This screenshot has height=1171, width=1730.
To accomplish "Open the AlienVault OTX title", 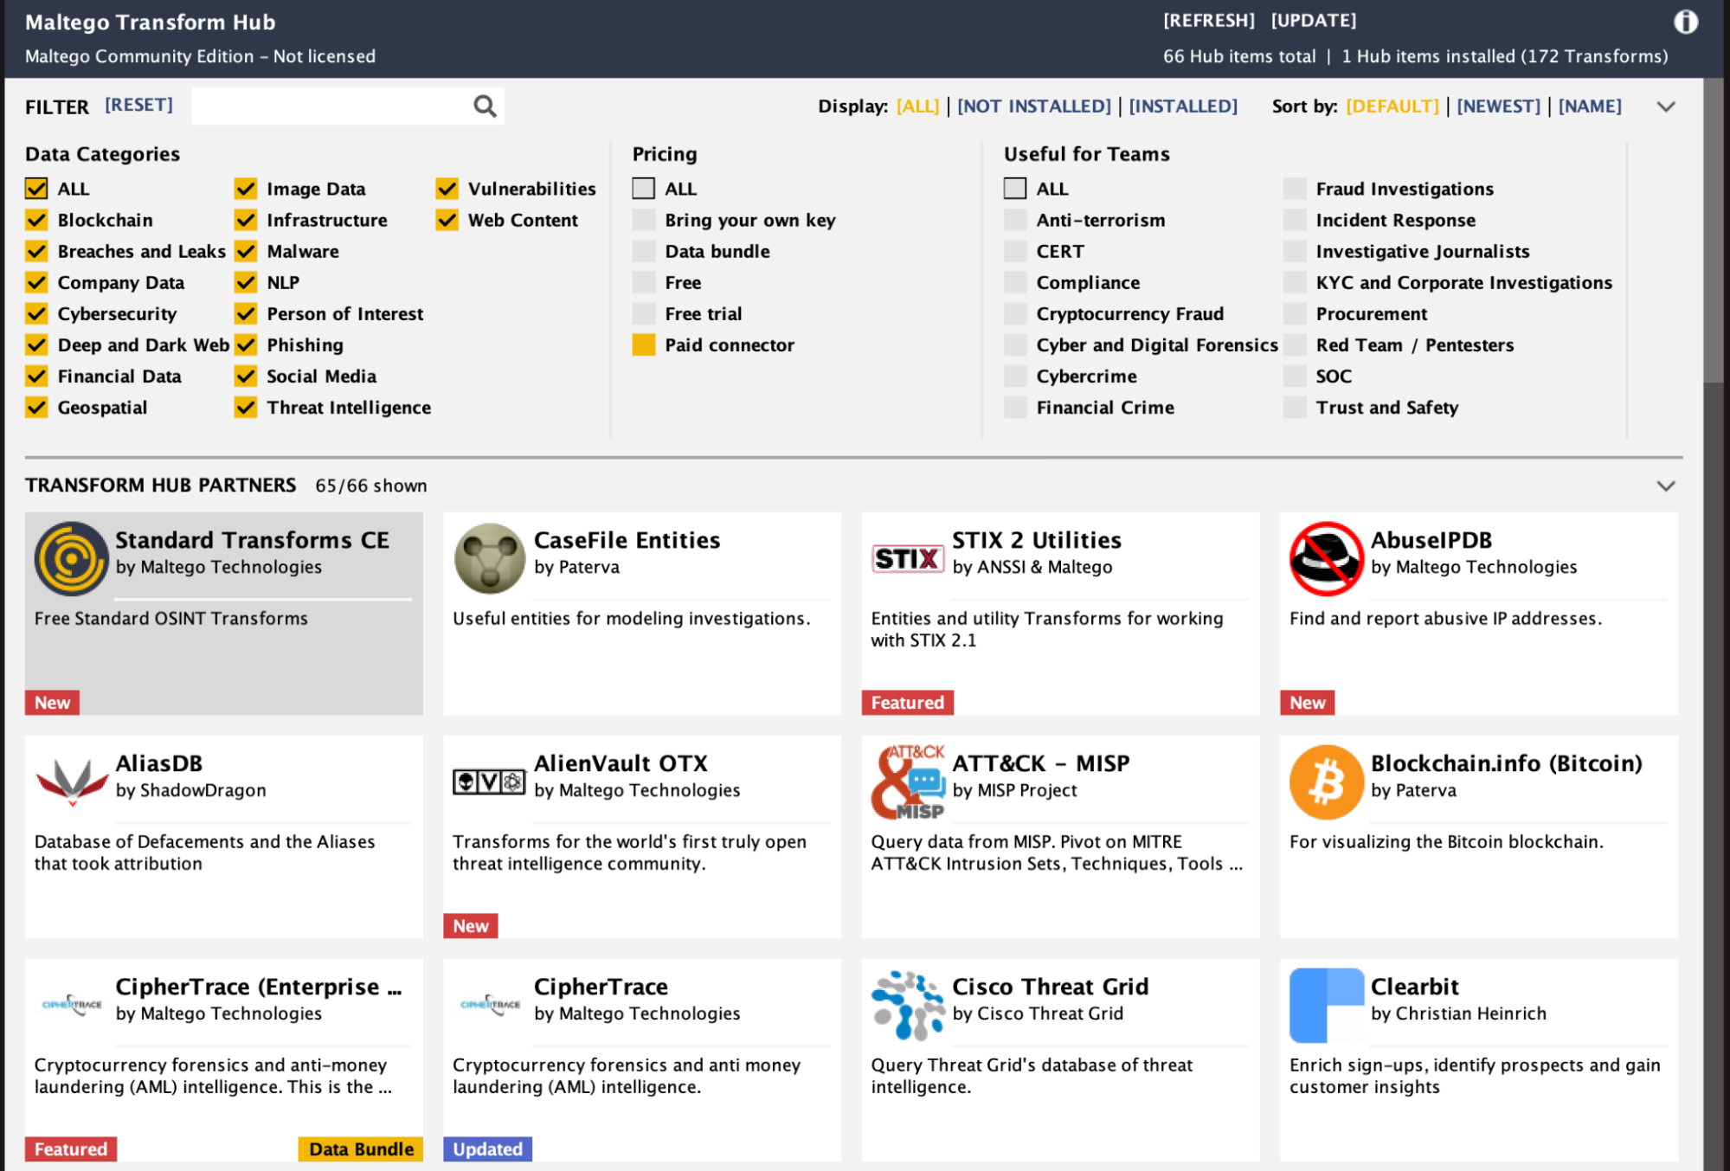I will click(621, 763).
